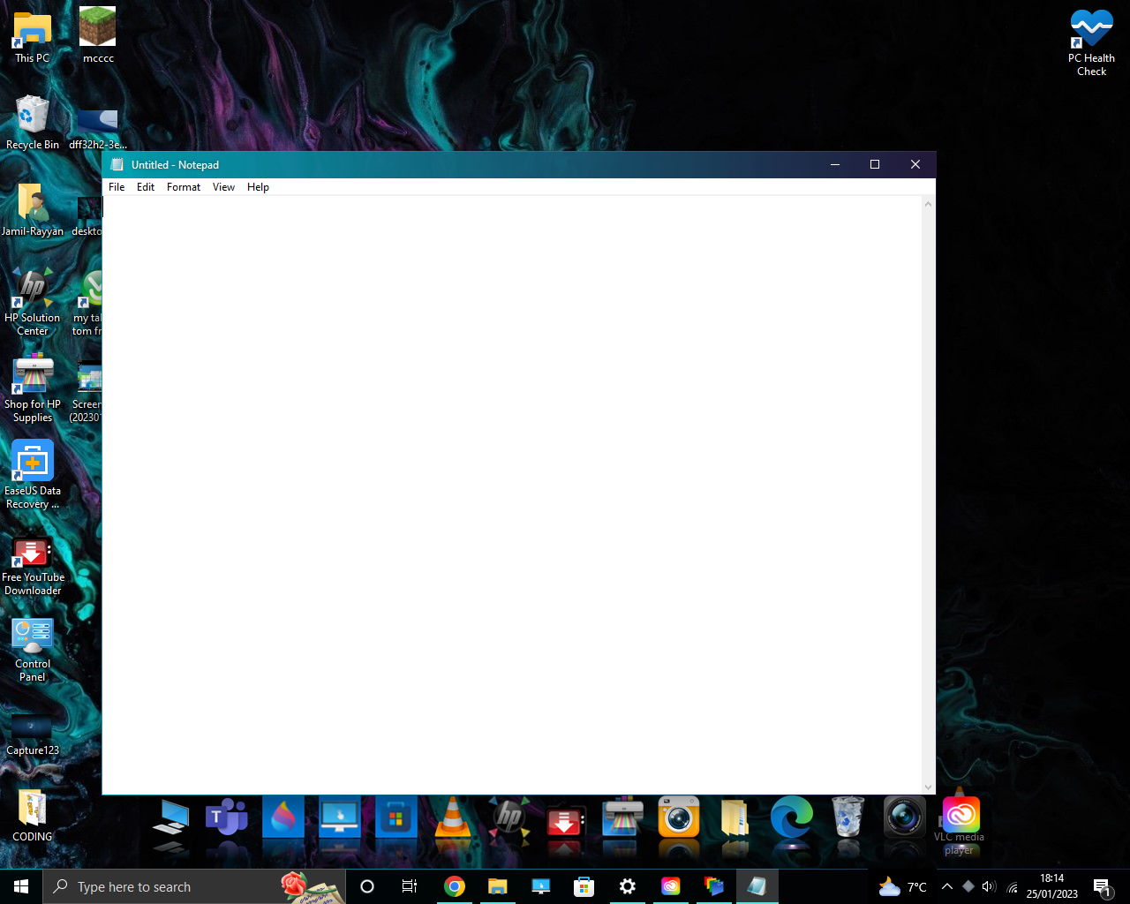Open the Windows Start menu
The width and height of the screenshot is (1130, 904).
tap(21, 886)
